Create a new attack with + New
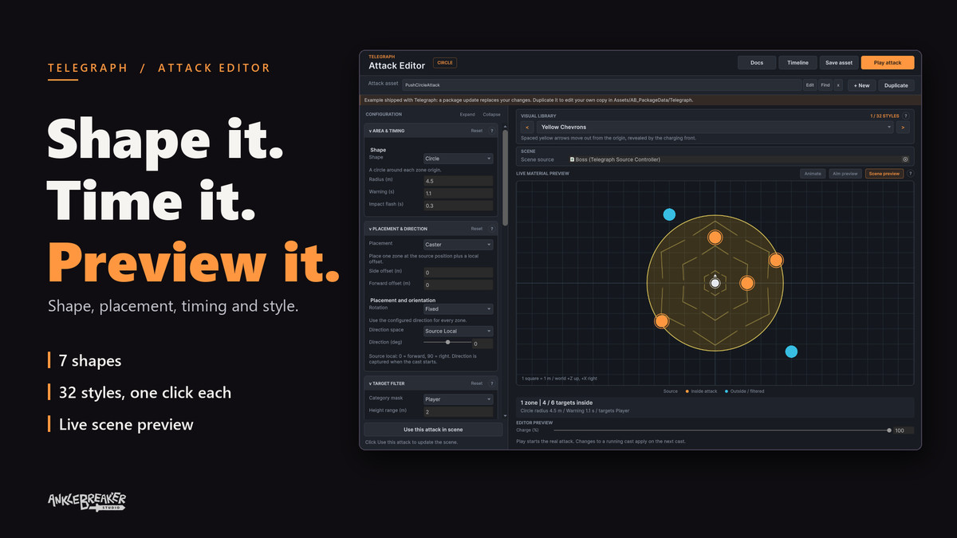Viewport: 957px width, 538px height. coord(861,85)
